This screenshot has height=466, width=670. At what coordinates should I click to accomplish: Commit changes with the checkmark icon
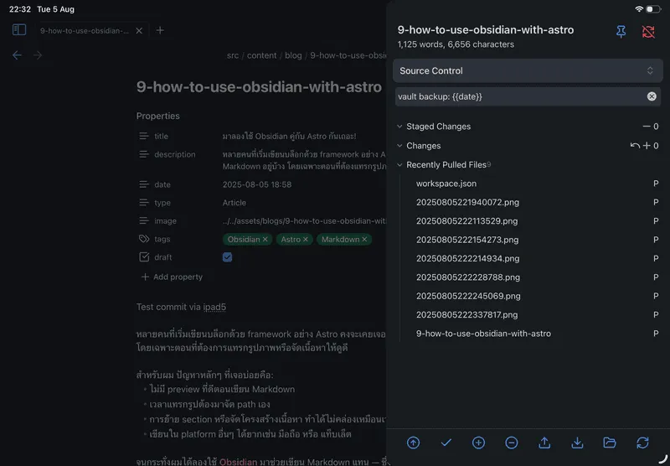coord(446,443)
